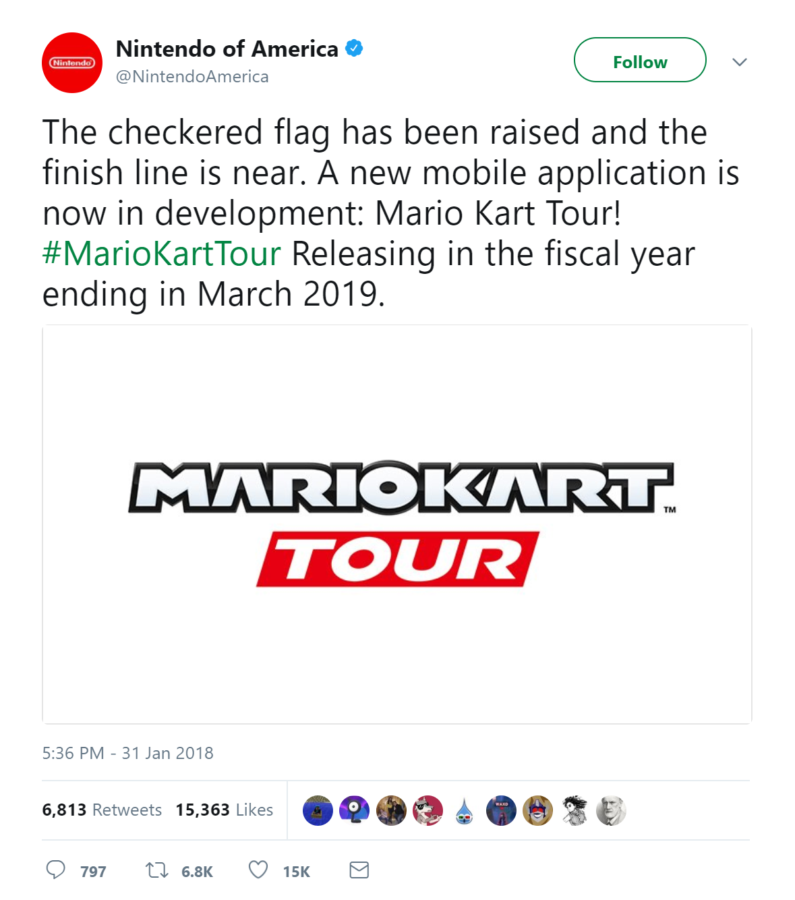The height and width of the screenshot is (900, 795).
Task: Click the retweet arrows icon
Action: click(x=155, y=870)
